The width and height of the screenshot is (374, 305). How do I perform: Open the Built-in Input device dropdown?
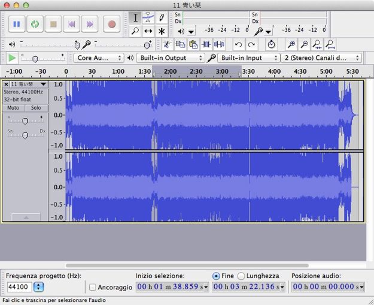click(x=248, y=58)
